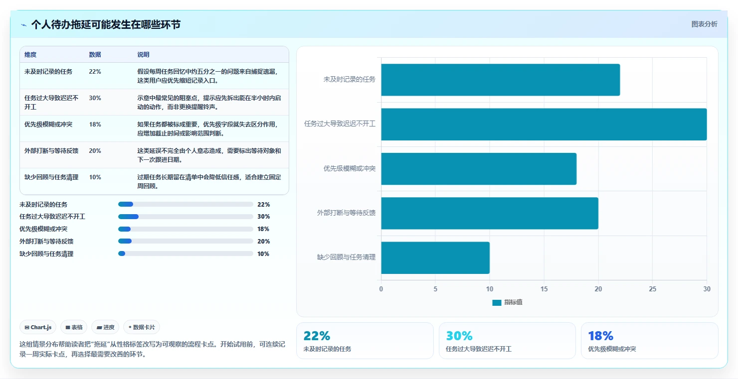Select the Chart.js tag chip
Screen dimensions: 738x379
[38, 327]
